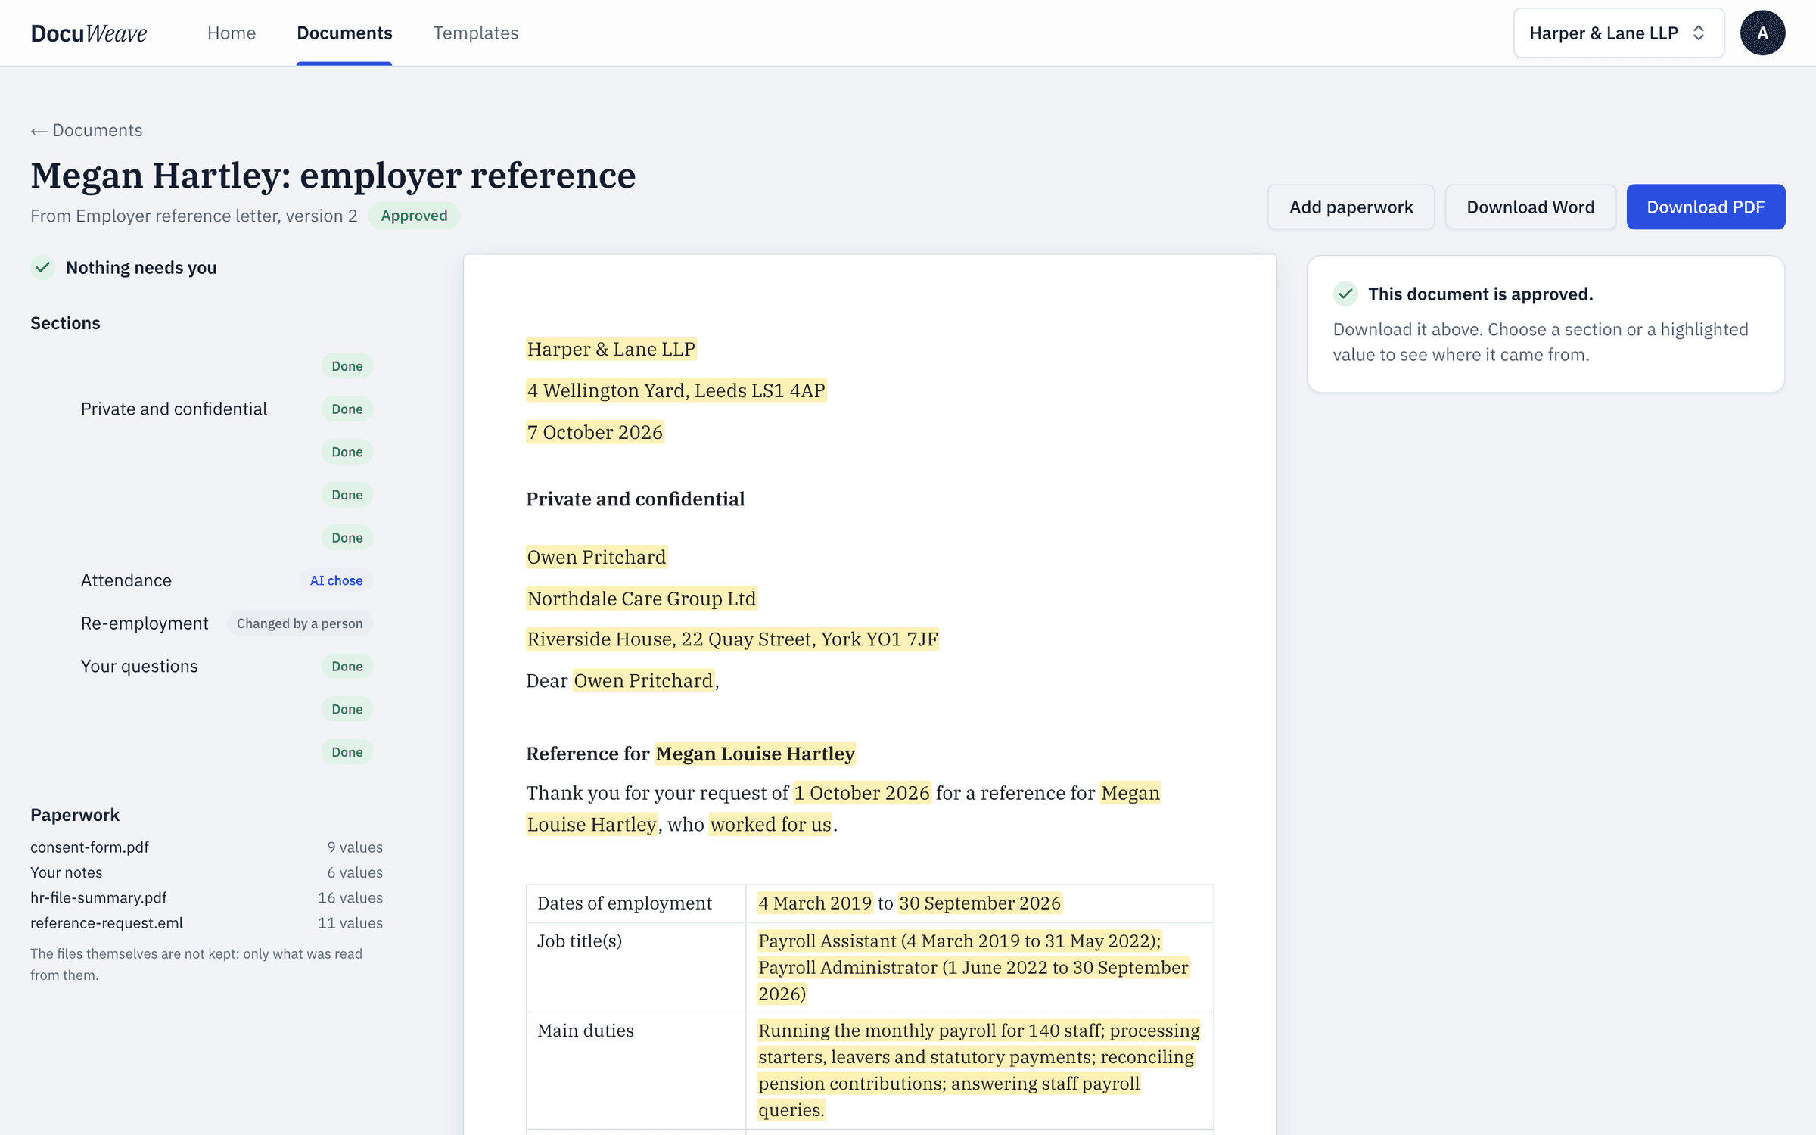Open hr-file-summary.pdf paperwork entry
Image resolution: width=1816 pixels, height=1135 pixels.
pyautogui.click(x=98, y=898)
